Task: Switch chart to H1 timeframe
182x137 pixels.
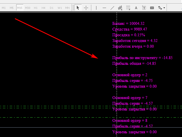Action: tap(36, 8)
